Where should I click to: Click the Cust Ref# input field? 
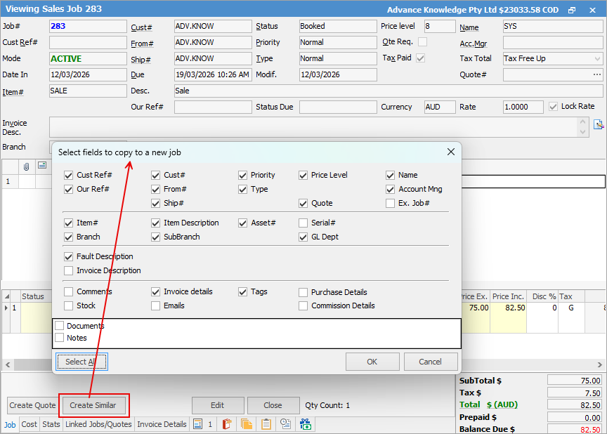[x=88, y=43]
